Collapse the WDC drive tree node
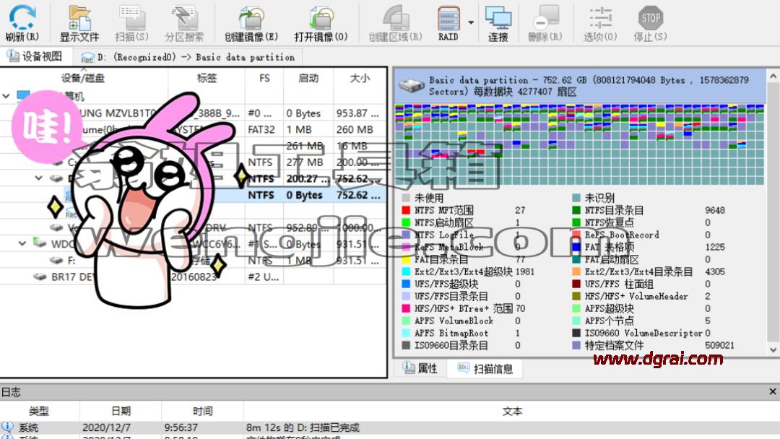The width and height of the screenshot is (780, 439). (22, 243)
